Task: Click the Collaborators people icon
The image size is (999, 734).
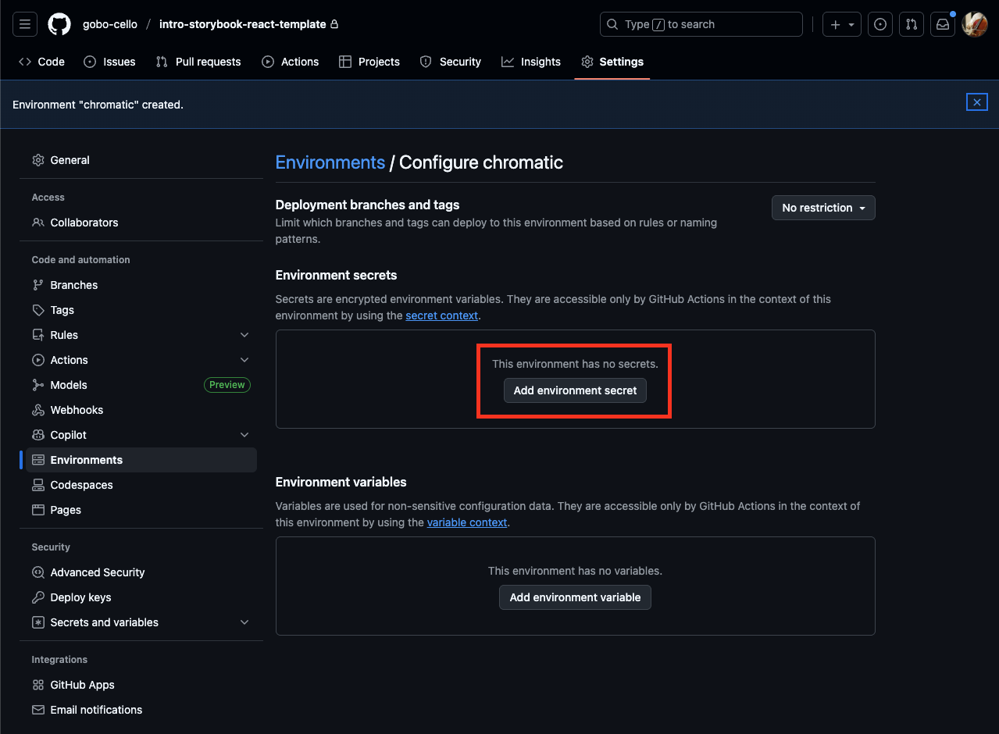Action: tap(38, 223)
